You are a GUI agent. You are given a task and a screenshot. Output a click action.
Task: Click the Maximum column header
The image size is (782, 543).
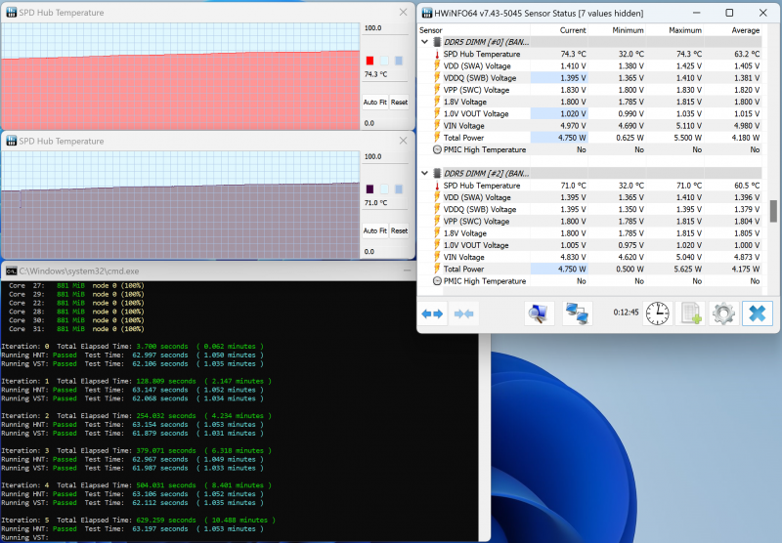(x=685, y=30)
